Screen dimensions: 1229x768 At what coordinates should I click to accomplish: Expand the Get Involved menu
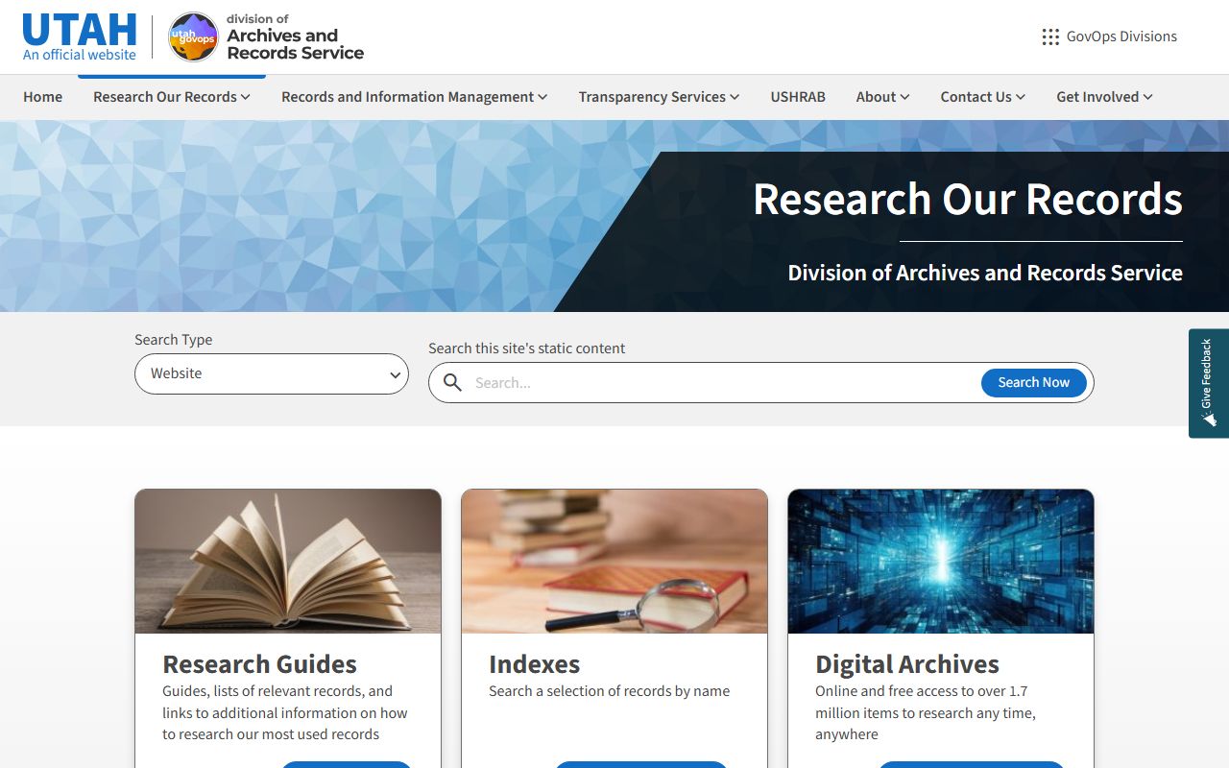coord(1104,97)
